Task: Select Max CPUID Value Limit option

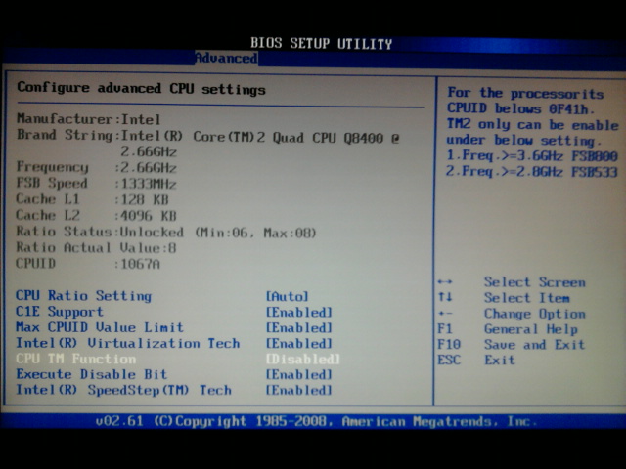Action: [100, 327]
